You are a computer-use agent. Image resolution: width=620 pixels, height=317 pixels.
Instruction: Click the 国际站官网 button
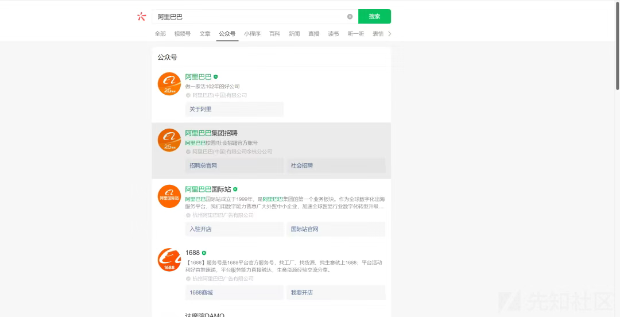point(336,229)
